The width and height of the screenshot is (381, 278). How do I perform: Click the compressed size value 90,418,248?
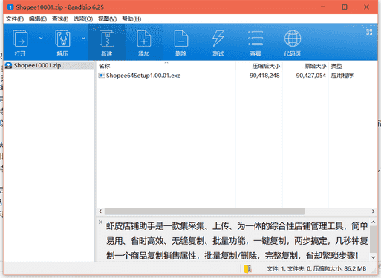(264, 76)
